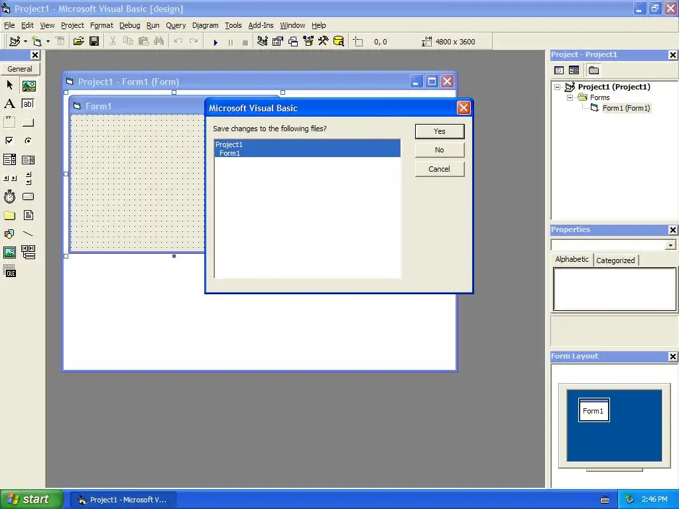The image size is (679, 509).
Task: Select the ComboBox control tool
Action: 9,160
